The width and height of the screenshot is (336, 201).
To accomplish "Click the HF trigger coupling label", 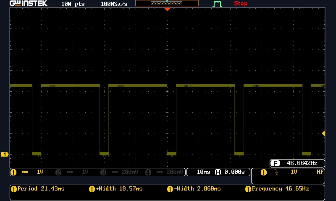I will click(320, 172).
